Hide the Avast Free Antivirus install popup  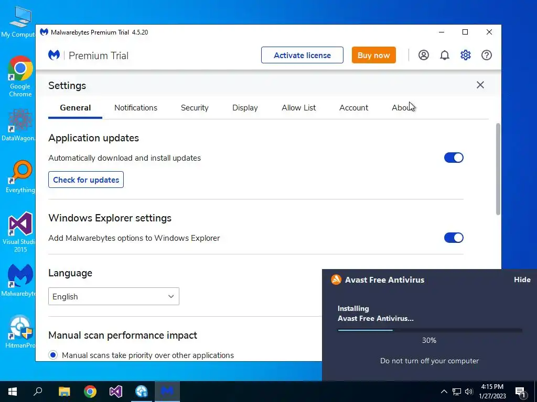(522, 280)
